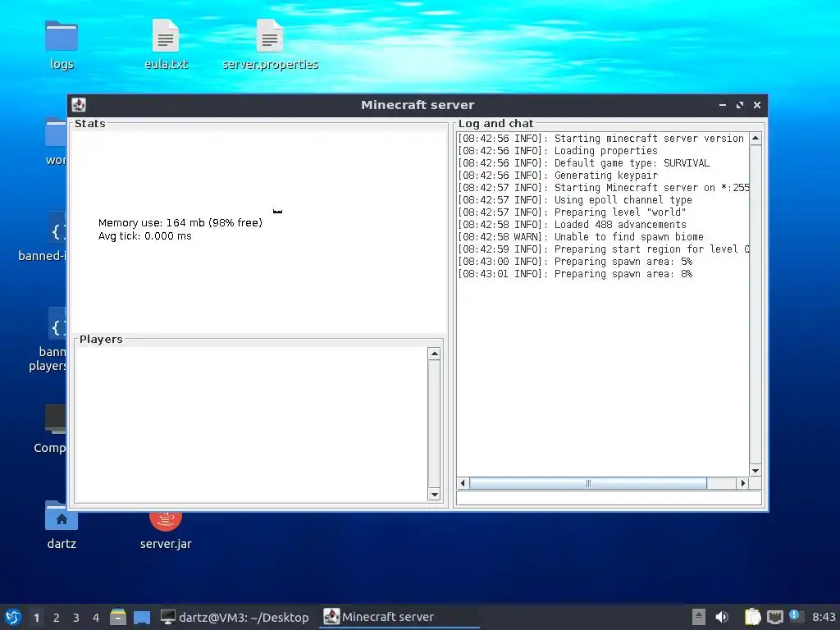This screenshot has width=840, height=630.
Task: Open the server.properties file icon
Action: [269, 36]
